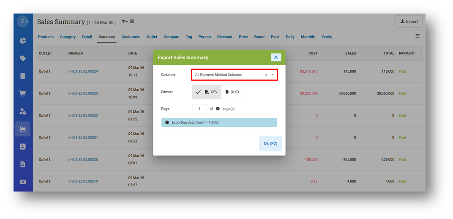Open invoice InvO1.26.03.00021
This screenshot has width=453, height=219.
[x=83, y=137]
